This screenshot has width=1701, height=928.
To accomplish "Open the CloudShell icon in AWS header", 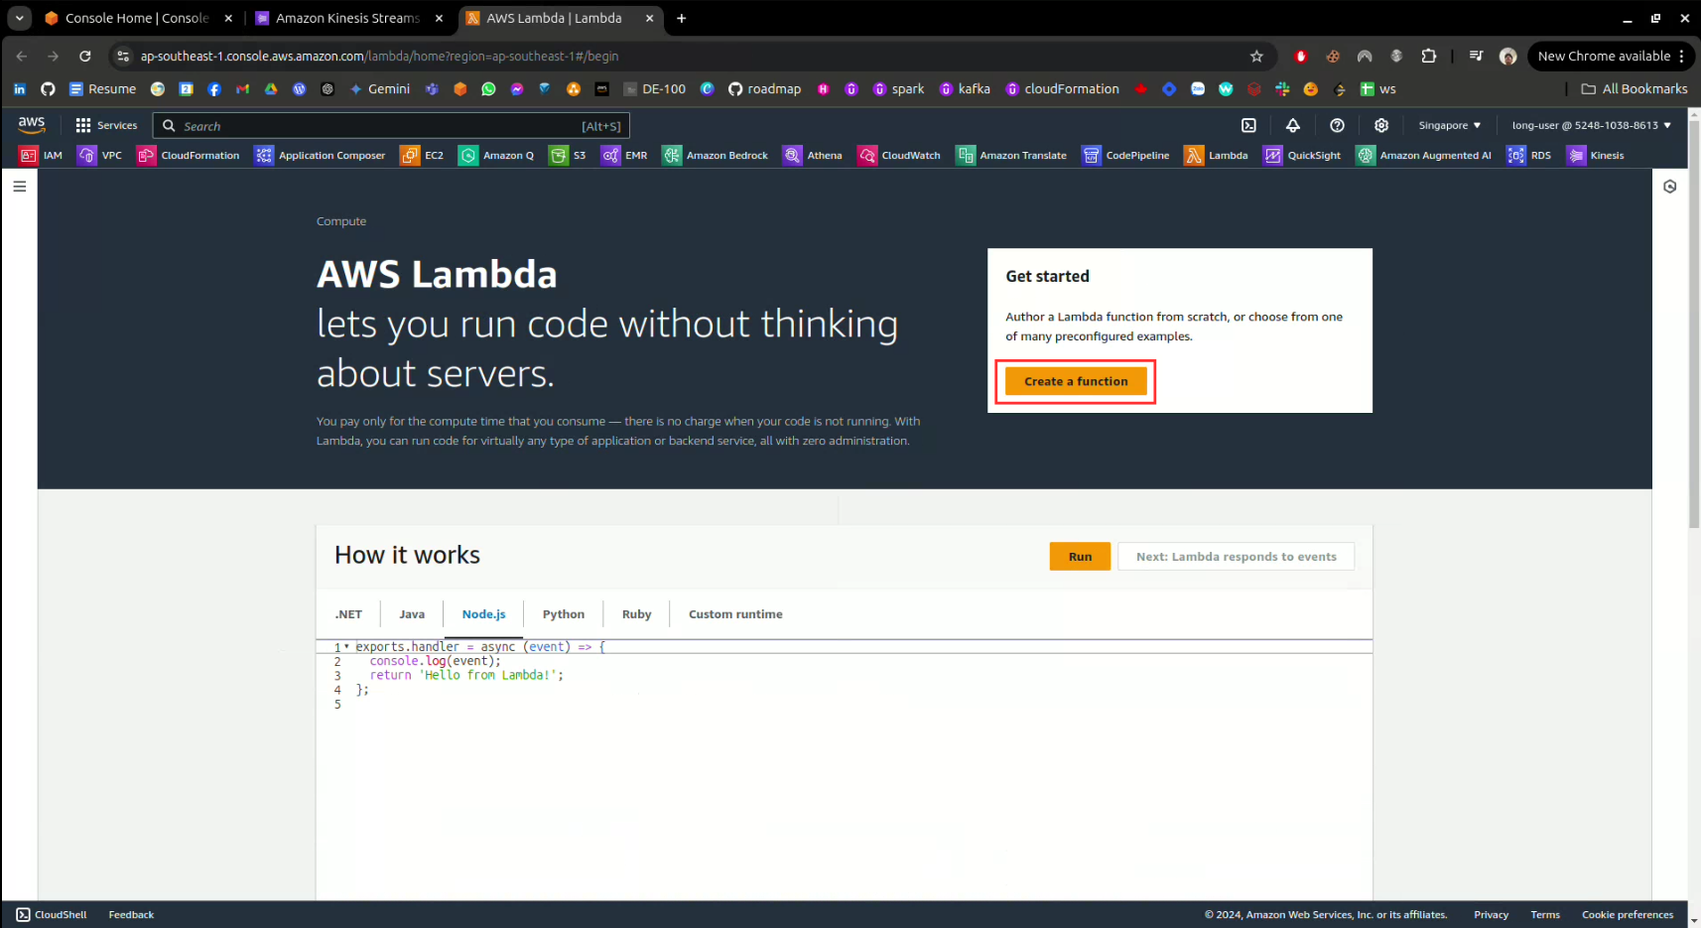I will click(x=1248, y=125).
